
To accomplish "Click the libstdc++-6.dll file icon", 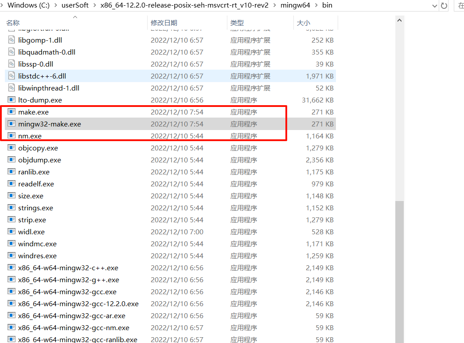I will (x=11, y=76).
